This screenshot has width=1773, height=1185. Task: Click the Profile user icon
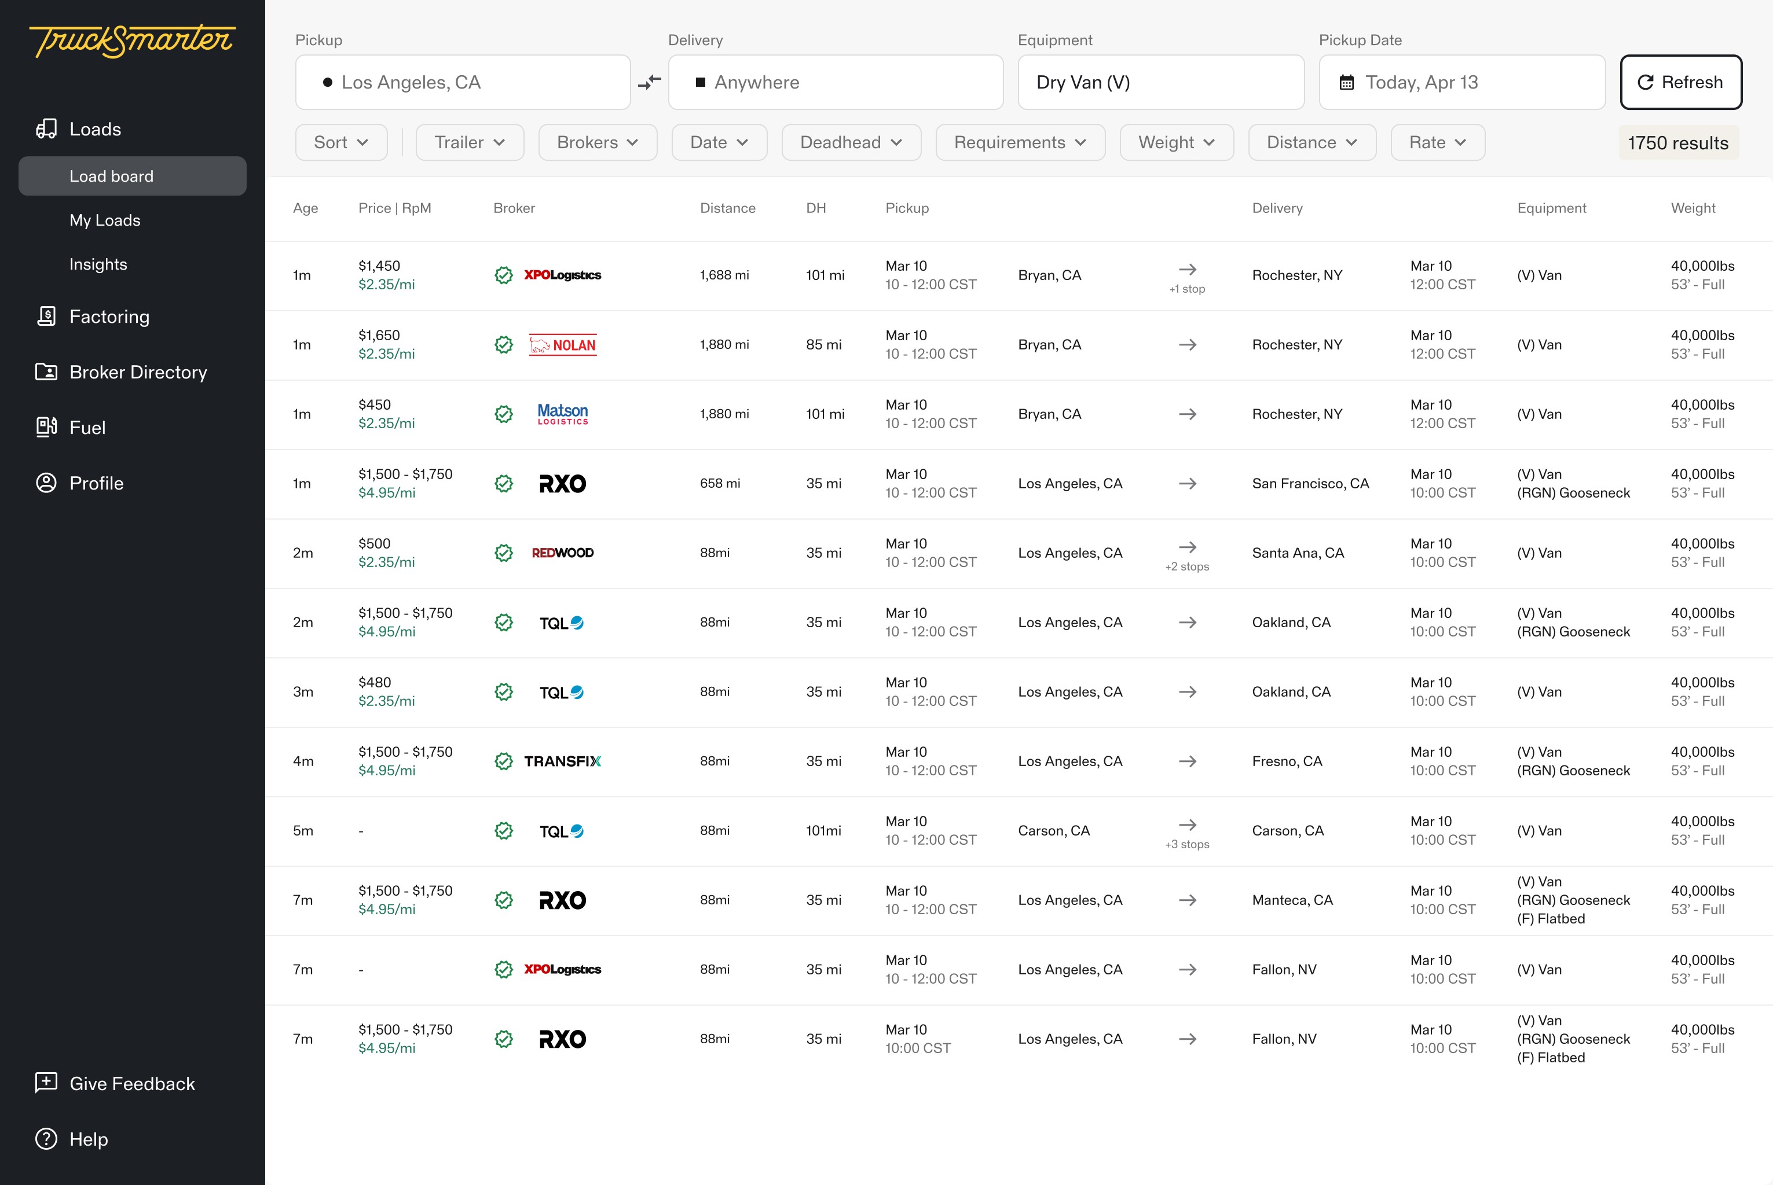click(46, 483)
